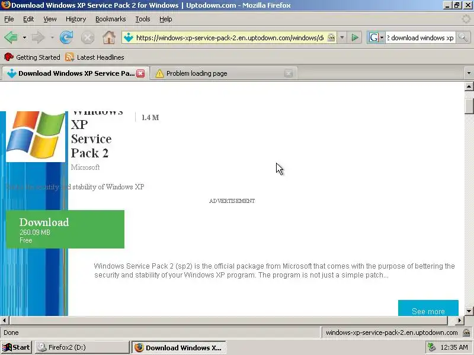Click the Firefox icon in the title bar
Screen dimensions: 474x355
pos(5,5)
